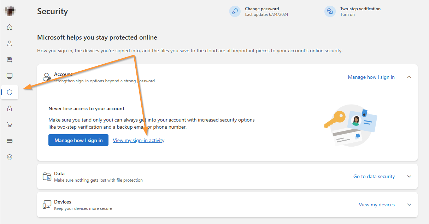Click the key and ID card illustration
Image resolution: width=429 pixels, height=224 pixels.
pos(350,125)
